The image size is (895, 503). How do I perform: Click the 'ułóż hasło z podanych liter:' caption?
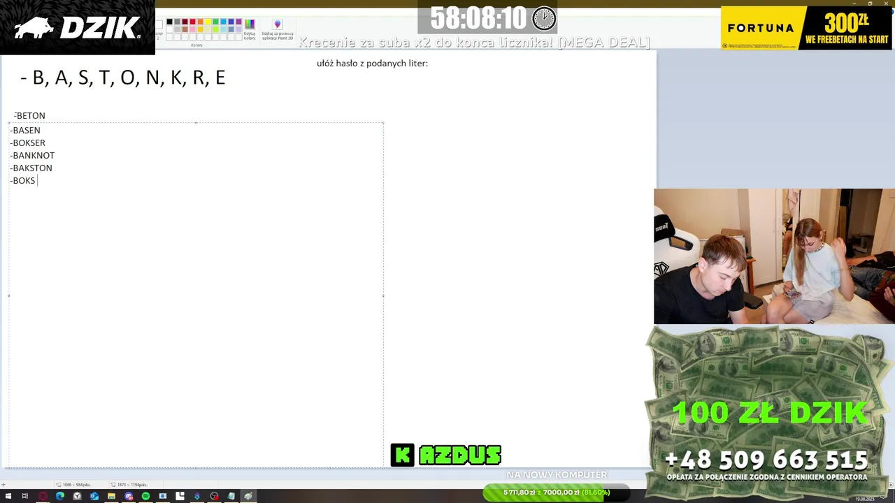tap(372, 64)
